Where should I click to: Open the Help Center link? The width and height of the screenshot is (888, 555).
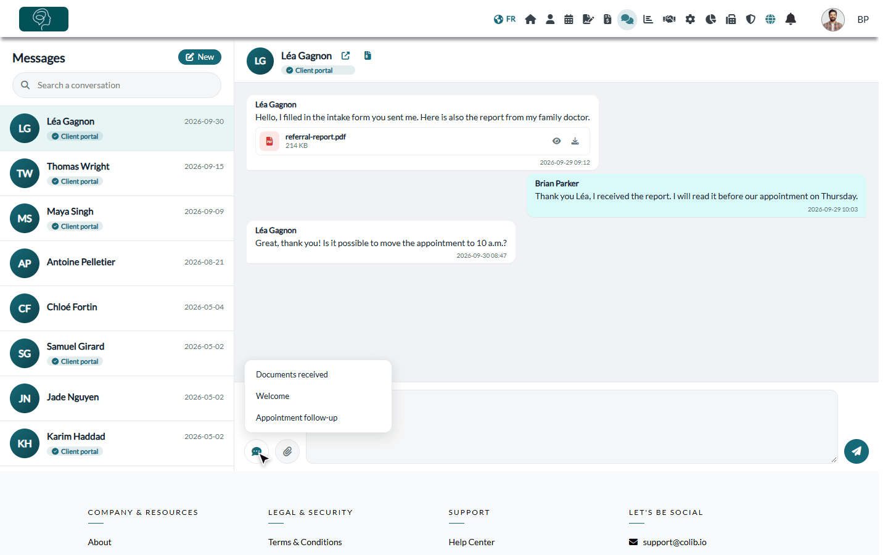click(x=472, y=542)
